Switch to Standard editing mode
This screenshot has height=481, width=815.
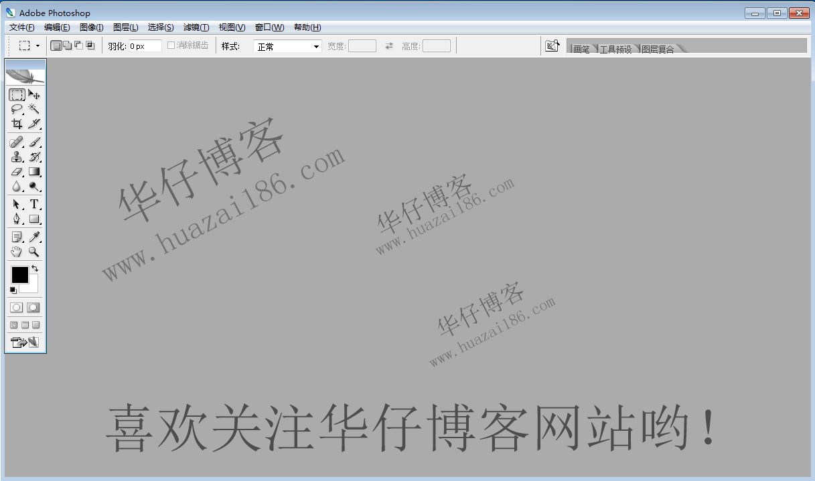(x=17, y=307)
